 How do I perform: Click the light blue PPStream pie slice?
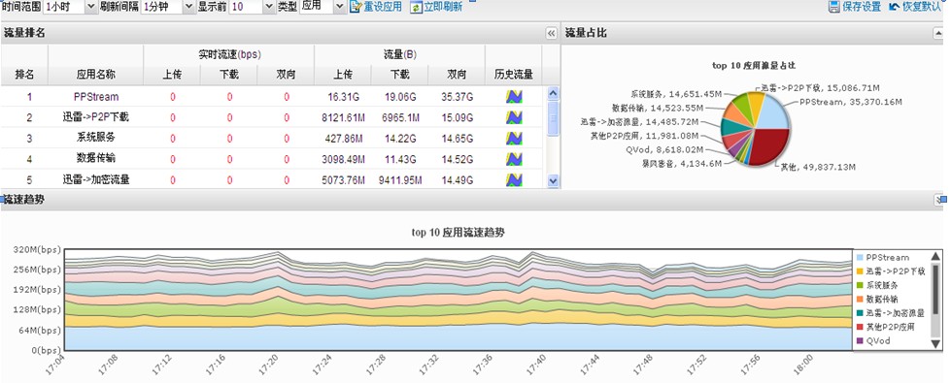click(x=772, y=112)
